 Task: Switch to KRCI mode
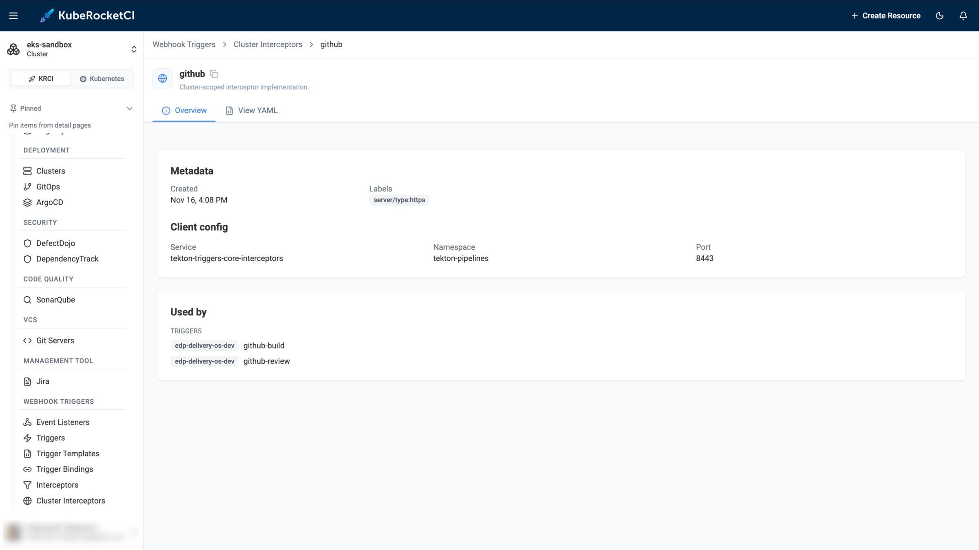pyautogui.click(x=41, y=79)
